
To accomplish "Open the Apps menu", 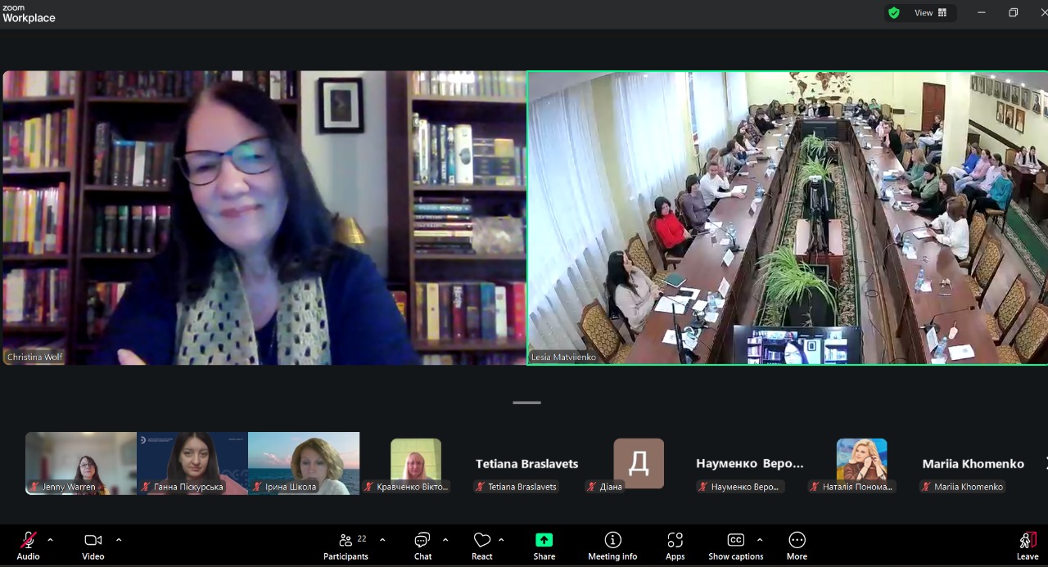I will tap(675, 546).
